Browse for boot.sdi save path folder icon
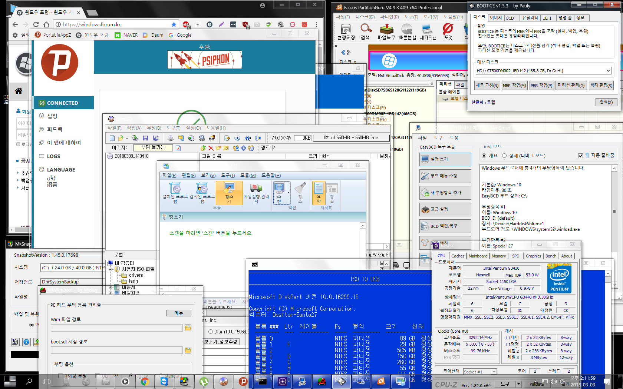 (x=188, y=350)
